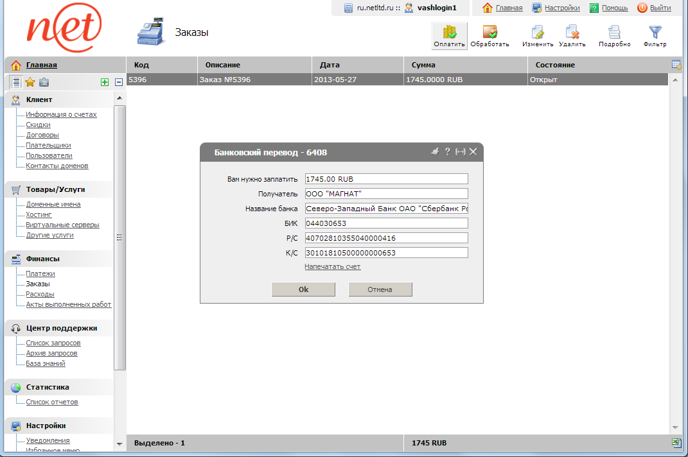Click the БИК input field
Screen dimensions: 688x457
pyautogui.click(x=386, y=223)
